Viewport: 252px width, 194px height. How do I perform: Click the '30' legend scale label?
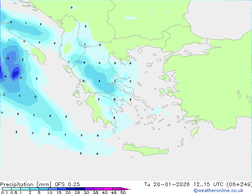click(x=86, y=192)
